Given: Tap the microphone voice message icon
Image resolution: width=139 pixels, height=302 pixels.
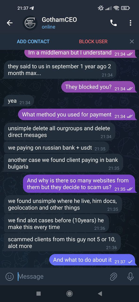Looking at the screenshot, I should 130,277.
